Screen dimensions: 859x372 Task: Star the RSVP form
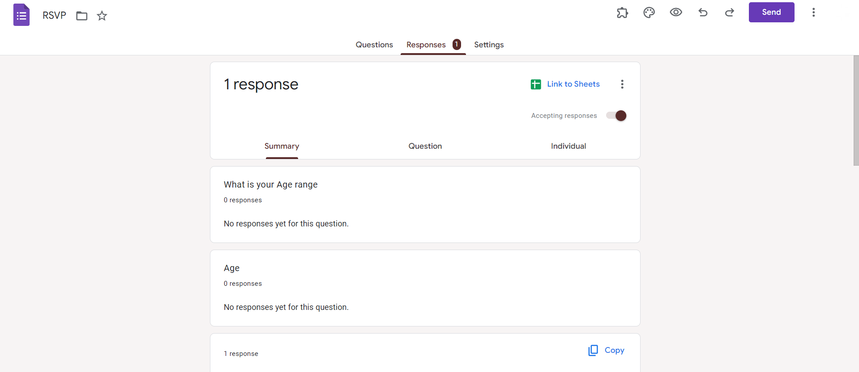(102, 16)
